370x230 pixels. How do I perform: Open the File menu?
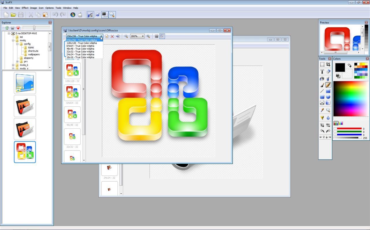pyautogui.click(x=5, y=8)
